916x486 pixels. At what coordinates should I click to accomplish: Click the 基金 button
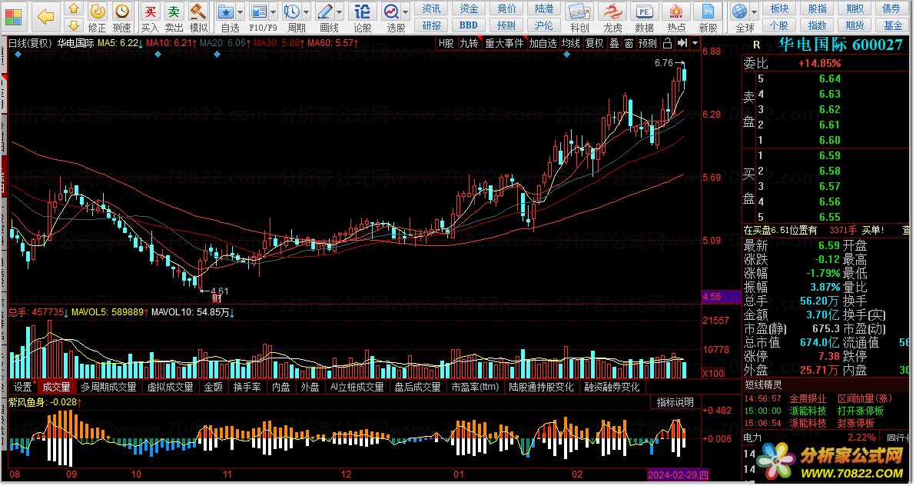coord(893,25)
